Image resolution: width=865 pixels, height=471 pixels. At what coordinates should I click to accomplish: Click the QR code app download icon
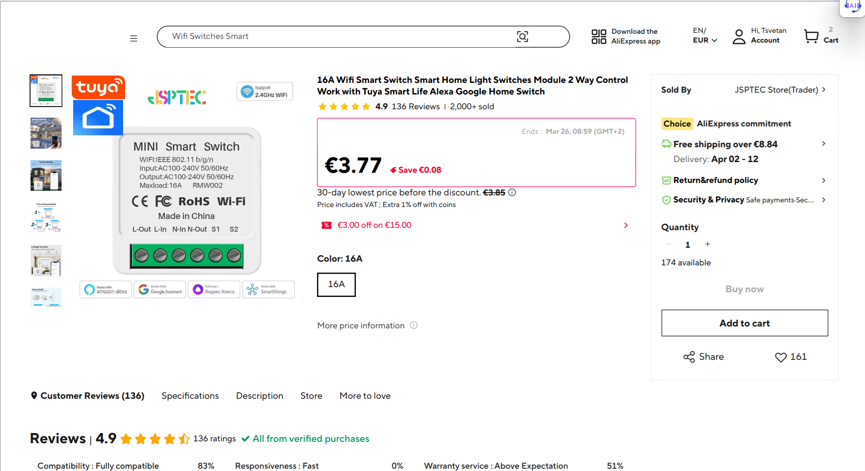coord(599,37)
